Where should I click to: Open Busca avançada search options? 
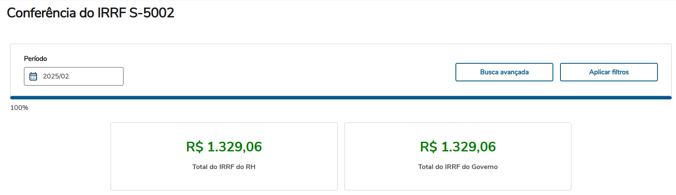pos(504,72)
